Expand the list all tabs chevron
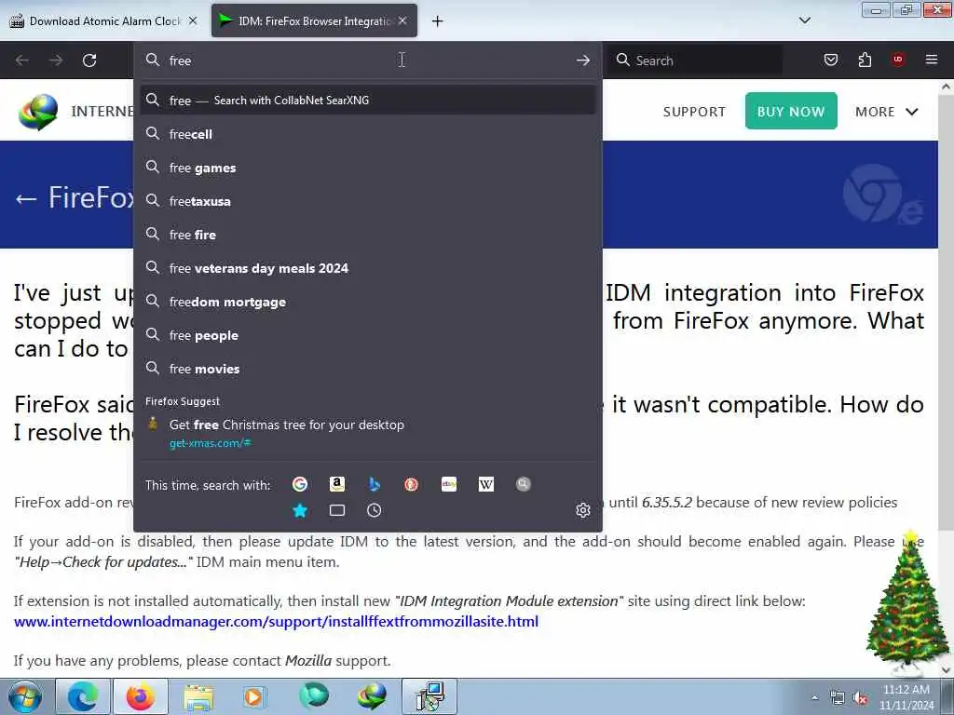Image resolution: width=954 pixels, height=715 pixels. click(804, 20)
